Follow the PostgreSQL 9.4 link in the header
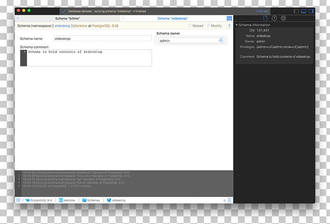The height and width of the screenshot is (224, 330). pos(104,26)
